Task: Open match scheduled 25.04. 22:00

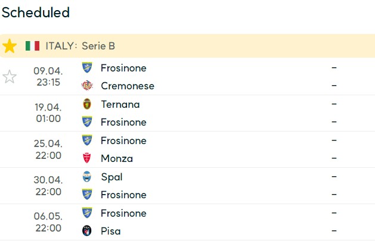Action: click(x=187, y=149)
